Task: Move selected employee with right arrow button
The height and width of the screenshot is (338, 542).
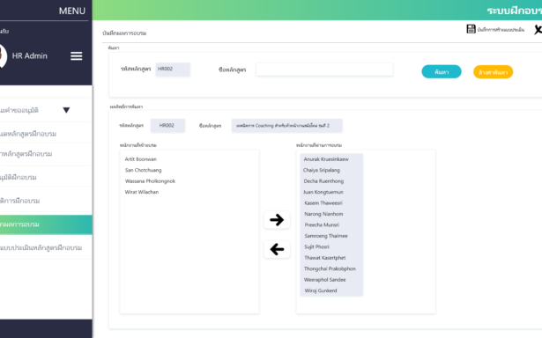Action: (x=277, y=219)
